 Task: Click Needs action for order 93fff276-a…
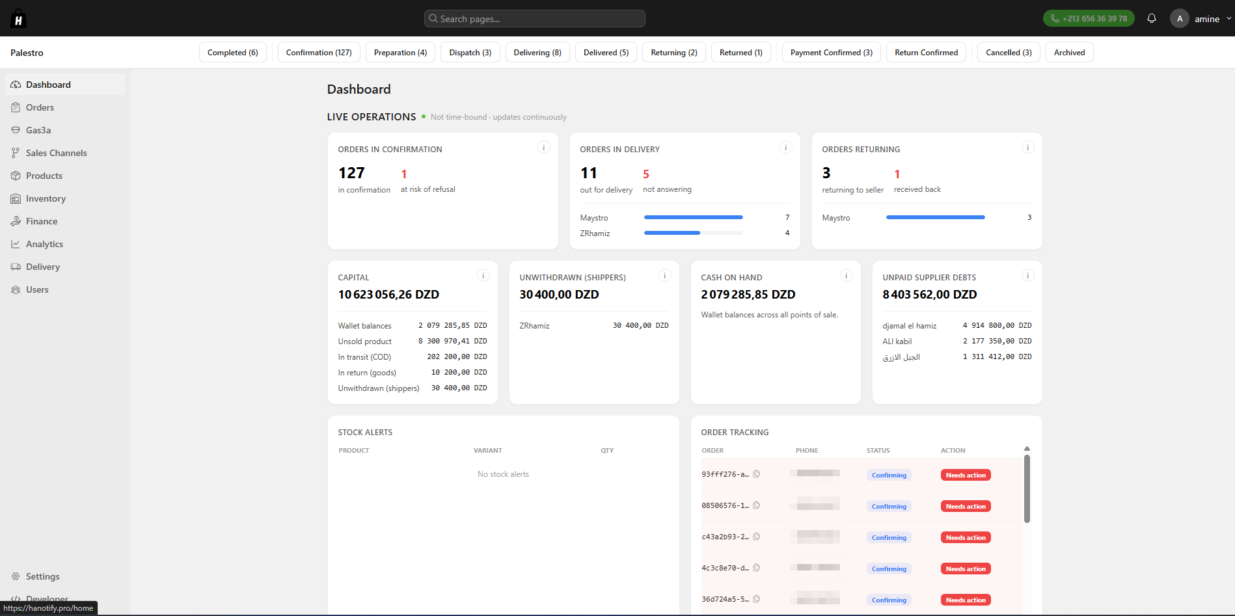point(966,475)
